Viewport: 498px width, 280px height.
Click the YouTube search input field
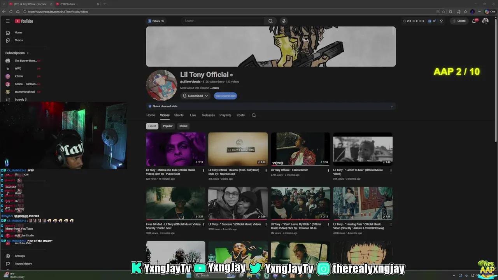(223, 21)
